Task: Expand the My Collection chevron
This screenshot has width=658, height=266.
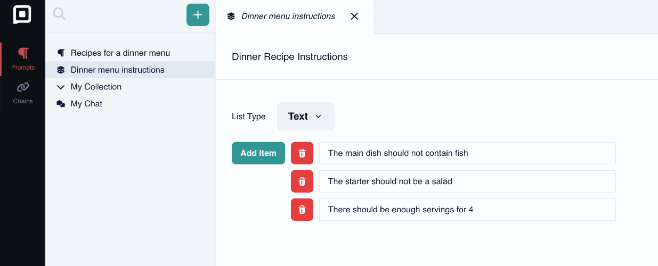Action: [61, 87]
